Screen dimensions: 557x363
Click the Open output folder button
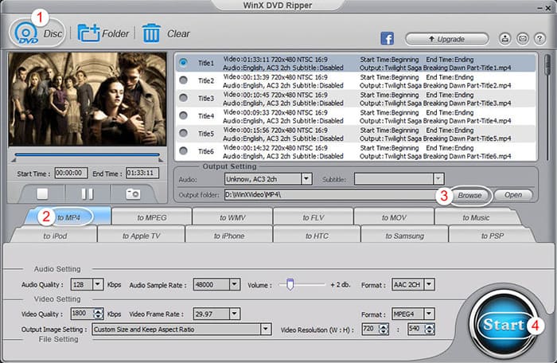point(513,195)
